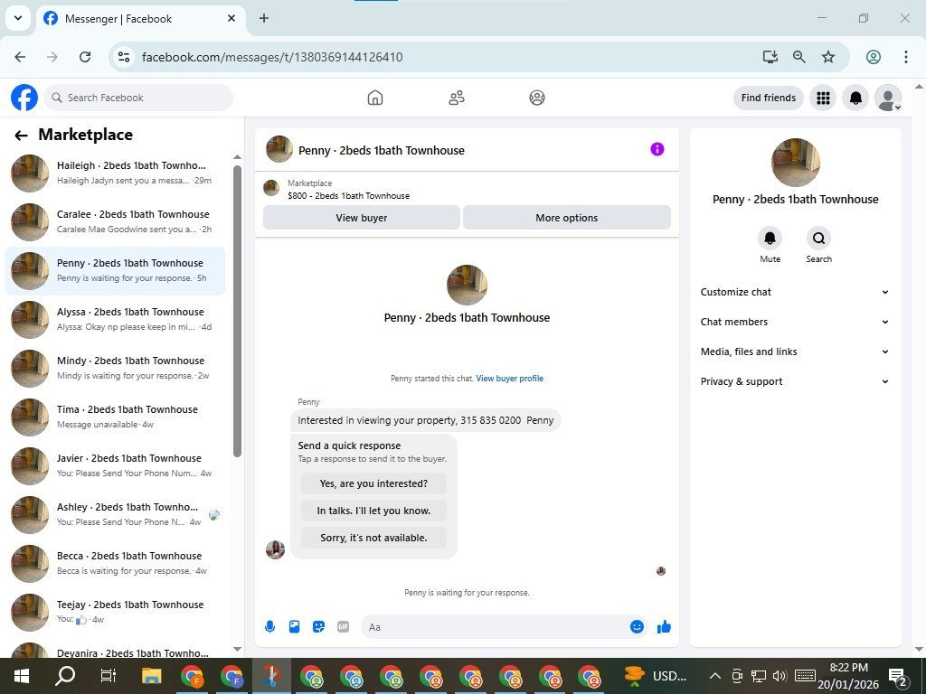Click Penny's sender avatar beside messages
The width and height of the screenshot is (926, 694).
point(275,549)
